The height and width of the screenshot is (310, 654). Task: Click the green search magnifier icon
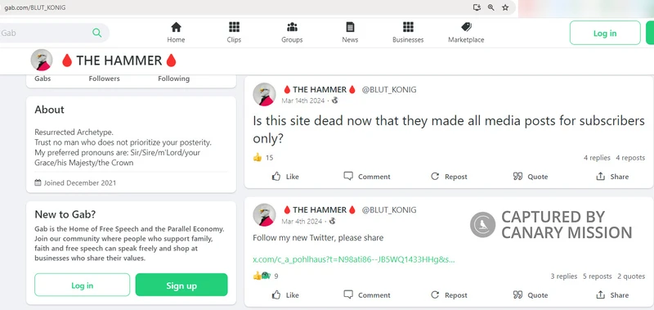[x=96, y=33]
